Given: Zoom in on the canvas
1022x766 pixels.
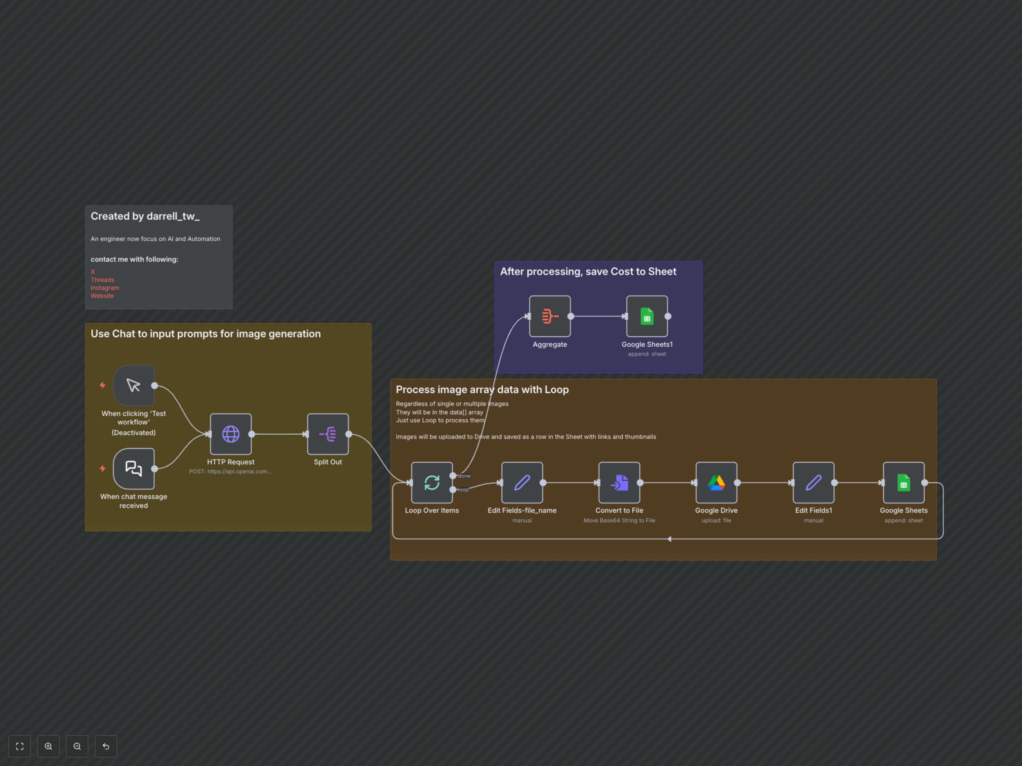Looking at the screenshot, I should coord(48,746).
